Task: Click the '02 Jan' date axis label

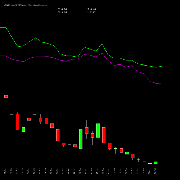Action: click(x=80, y=171)
